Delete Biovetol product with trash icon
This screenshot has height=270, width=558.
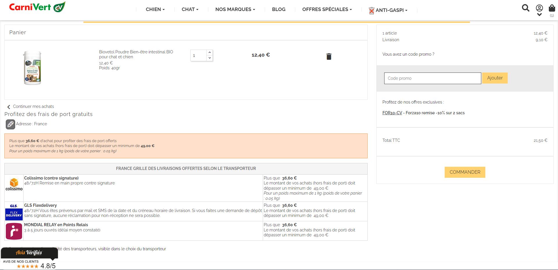pyautogui.click(x=329, y=56)
